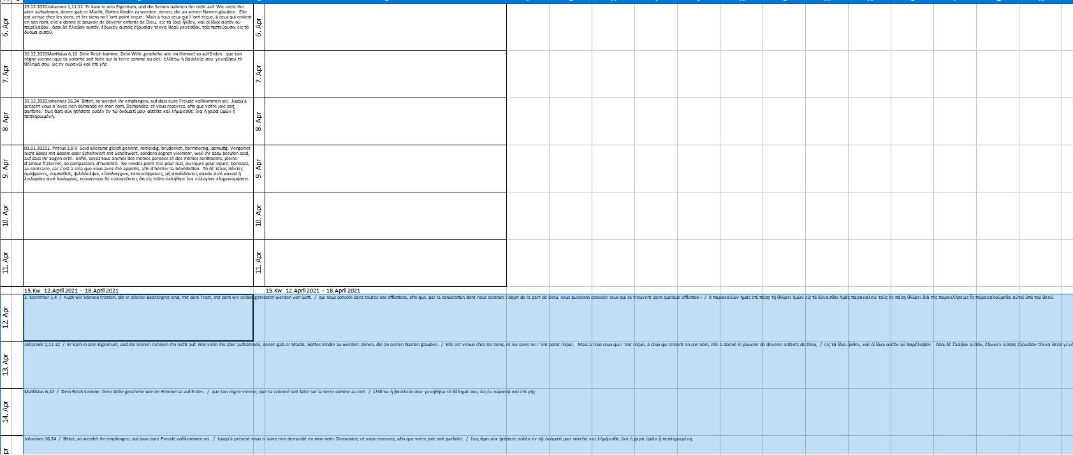Select the "13. Apr" row label

click(6, 364)
